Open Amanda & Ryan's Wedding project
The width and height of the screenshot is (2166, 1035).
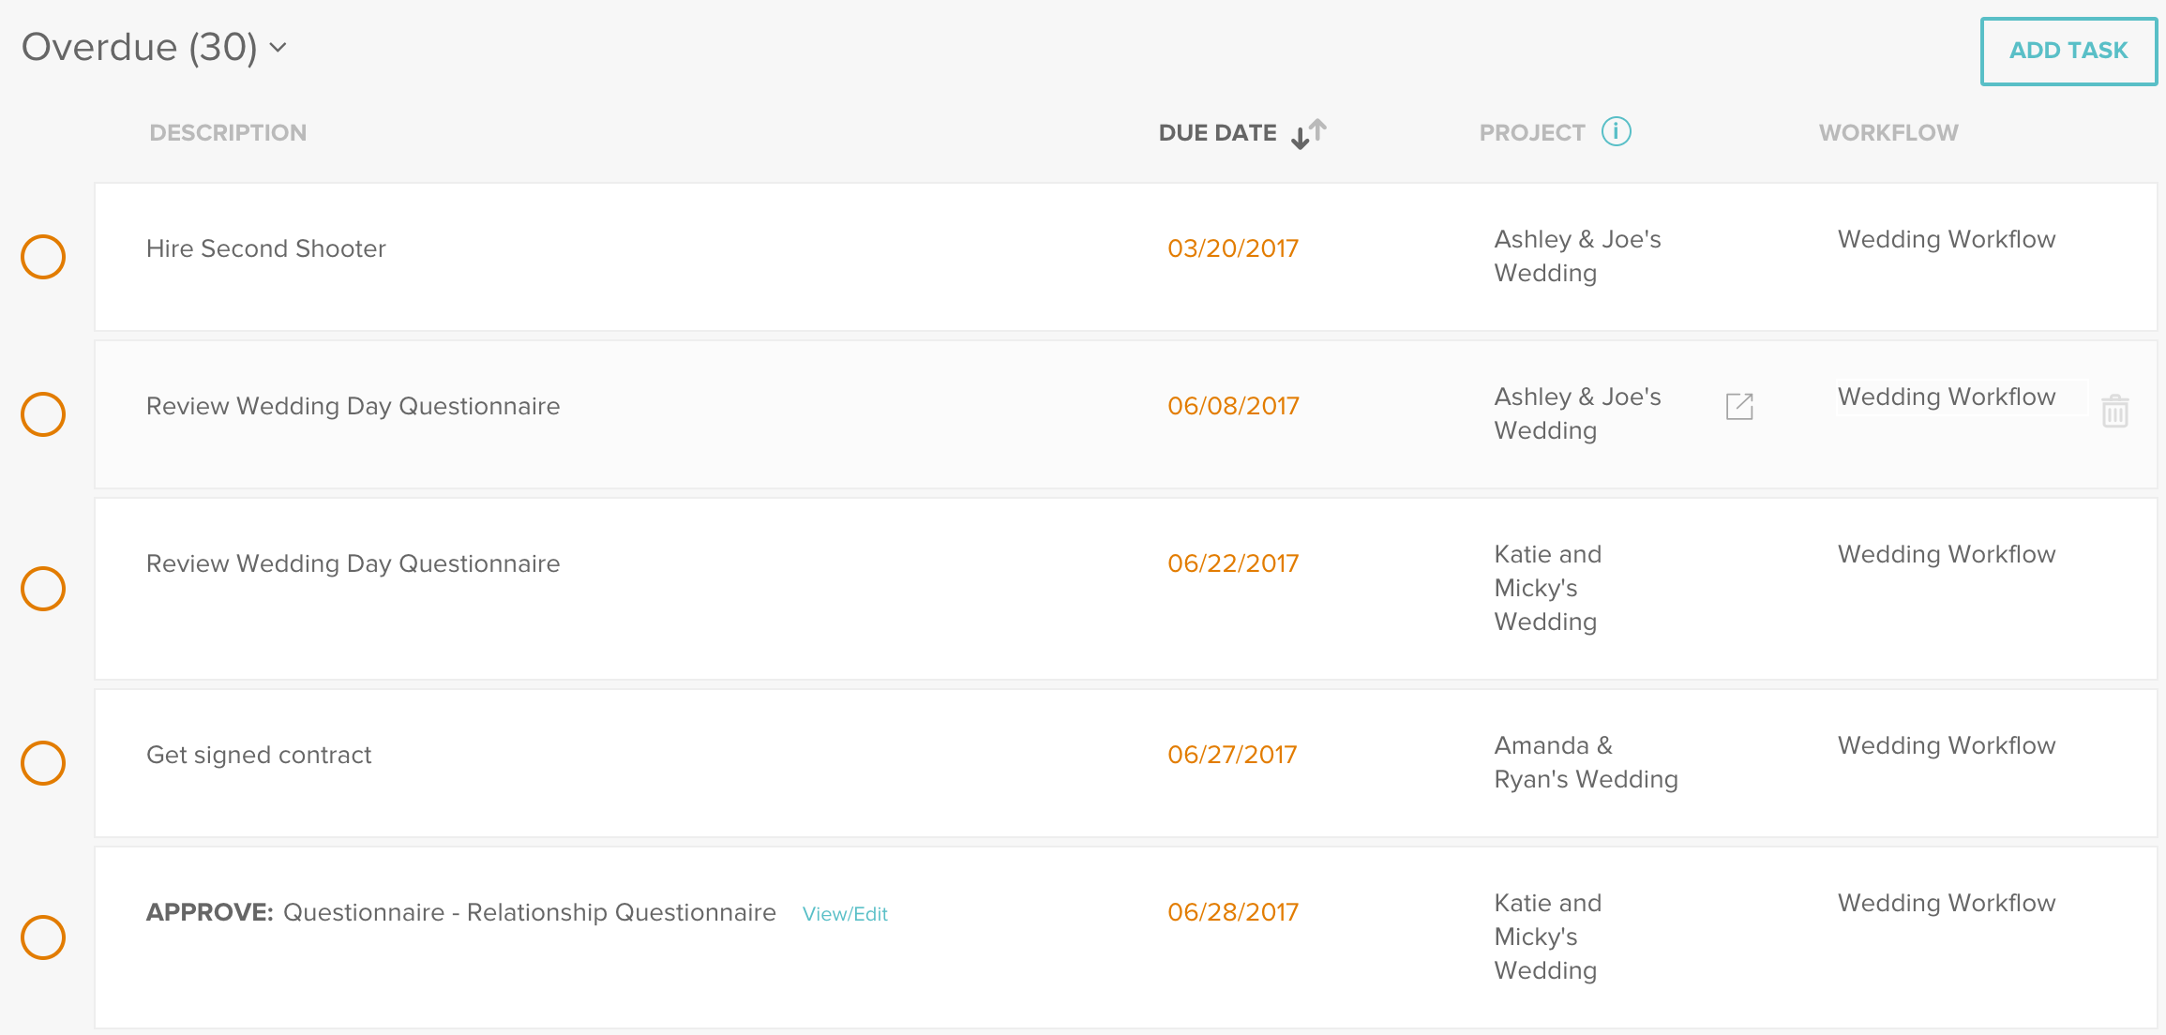1585,762
